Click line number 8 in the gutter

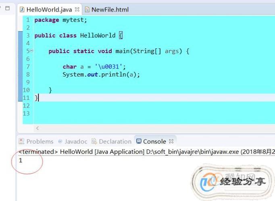(28, 74)
